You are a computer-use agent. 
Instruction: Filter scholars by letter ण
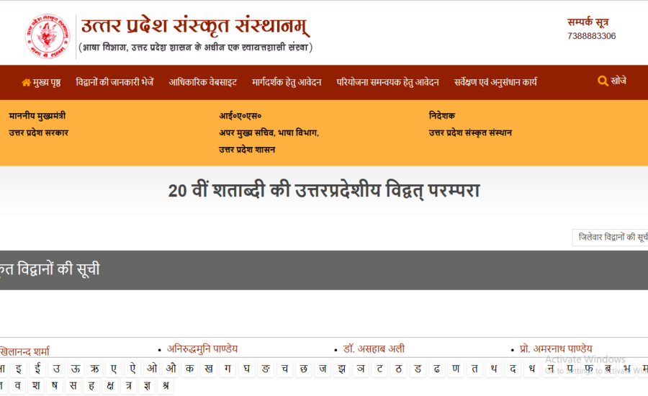(x=456, y=369)
